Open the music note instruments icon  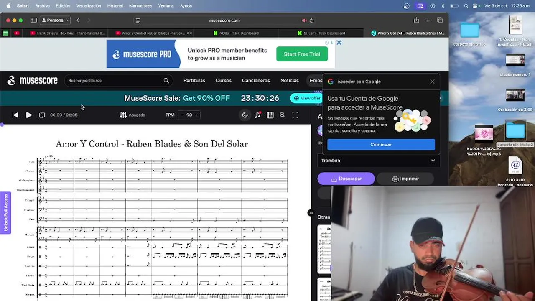(x=258, y=115)
